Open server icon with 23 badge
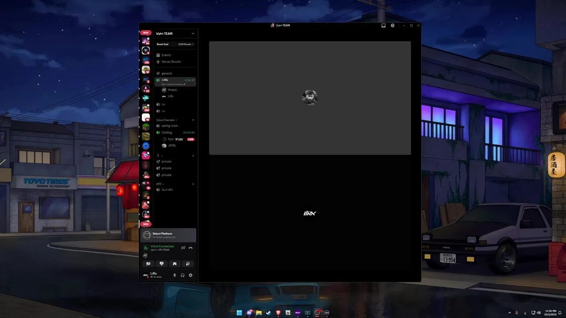566x318 pixels. [x=145, y=89]
